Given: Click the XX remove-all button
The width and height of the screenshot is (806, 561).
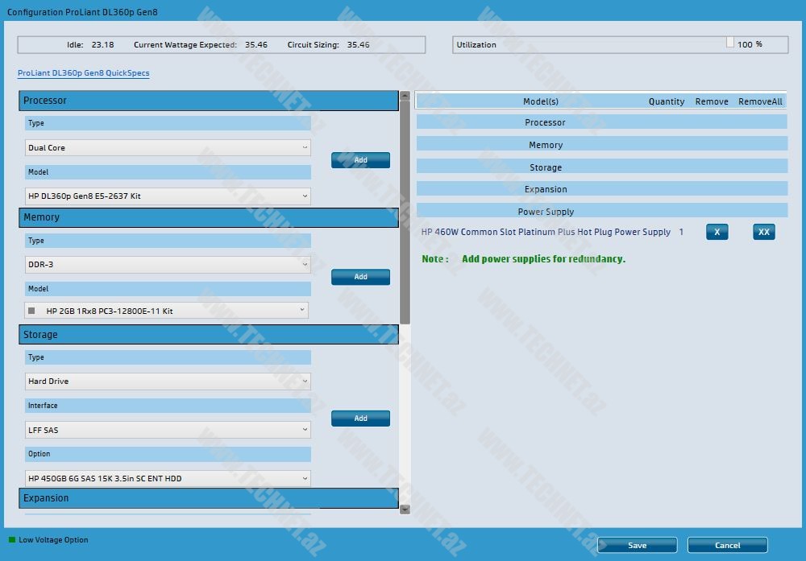Looking at the screenshot, I should pos(763,232).
